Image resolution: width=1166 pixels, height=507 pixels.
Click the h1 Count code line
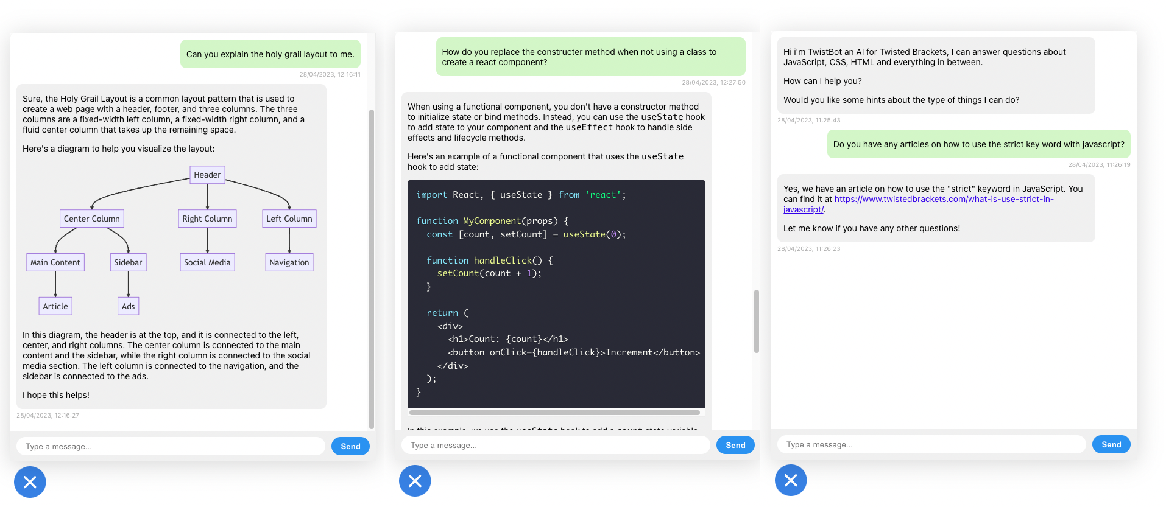click(508, 339)
